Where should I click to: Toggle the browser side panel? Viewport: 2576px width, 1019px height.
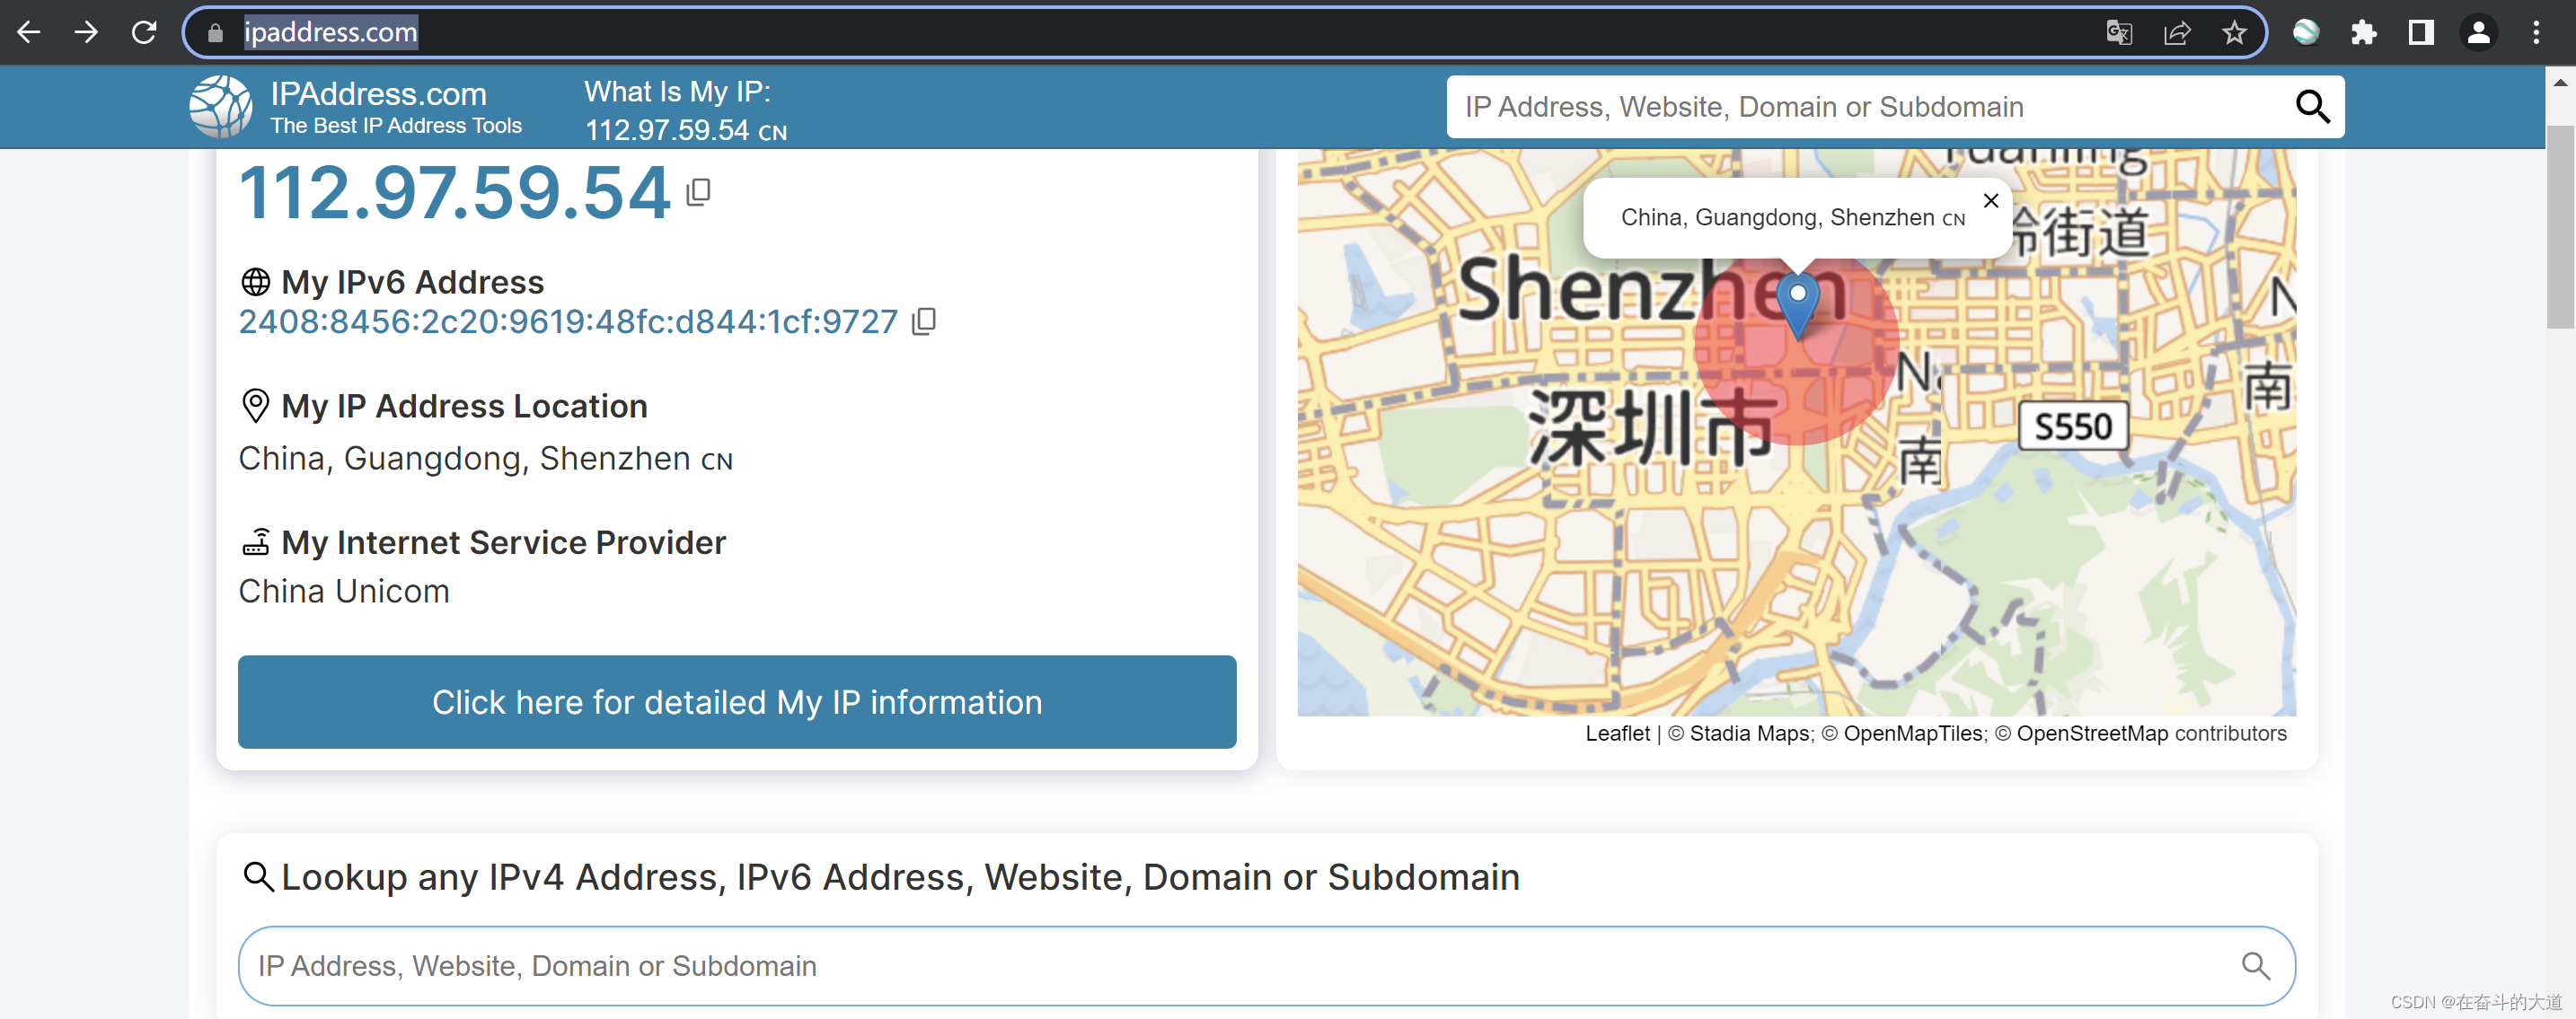coord(2421,32)
